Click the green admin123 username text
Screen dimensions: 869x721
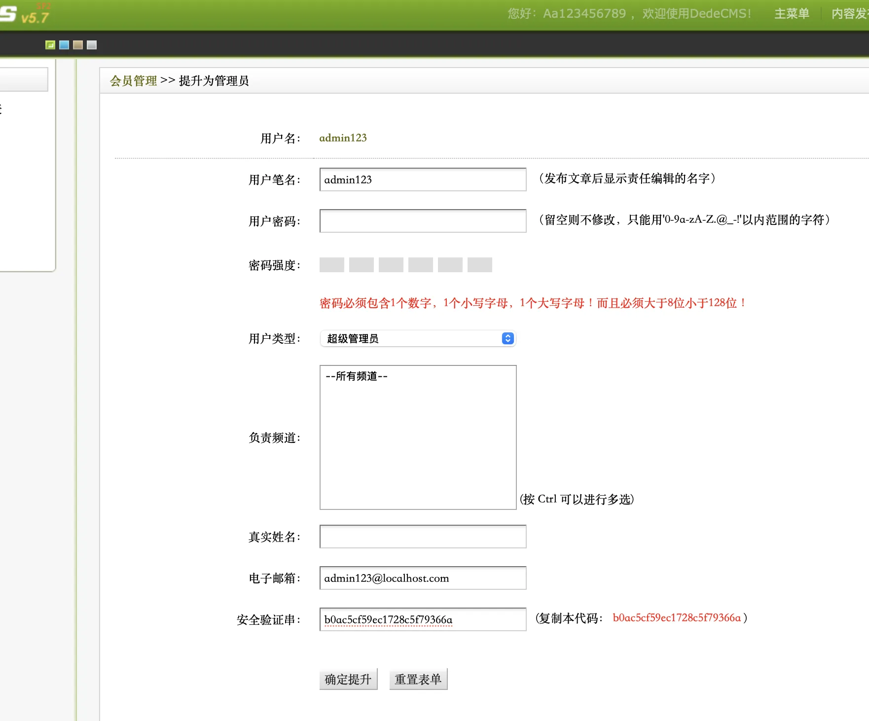343,138
